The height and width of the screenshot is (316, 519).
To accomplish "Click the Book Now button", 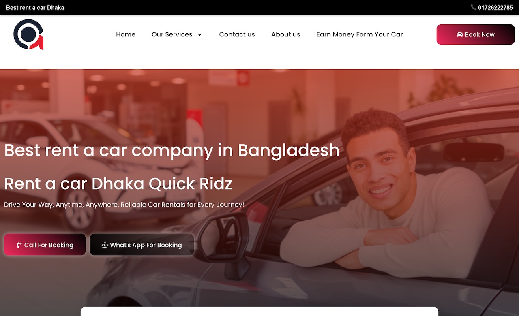I will (x=476, y=34).
